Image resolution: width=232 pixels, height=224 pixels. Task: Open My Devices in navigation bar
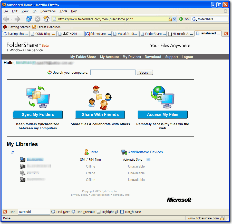pos(132,57)
